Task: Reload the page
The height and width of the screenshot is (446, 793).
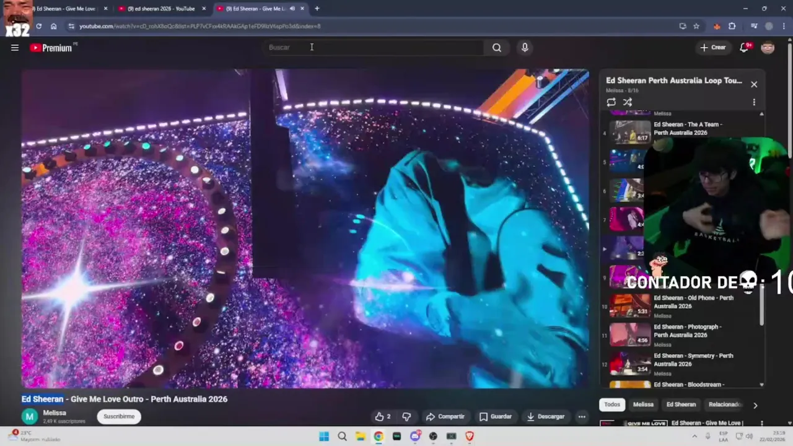Action: coord(38,26)
